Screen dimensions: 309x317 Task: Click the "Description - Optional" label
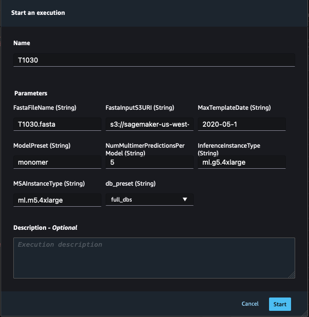point(45,228)
